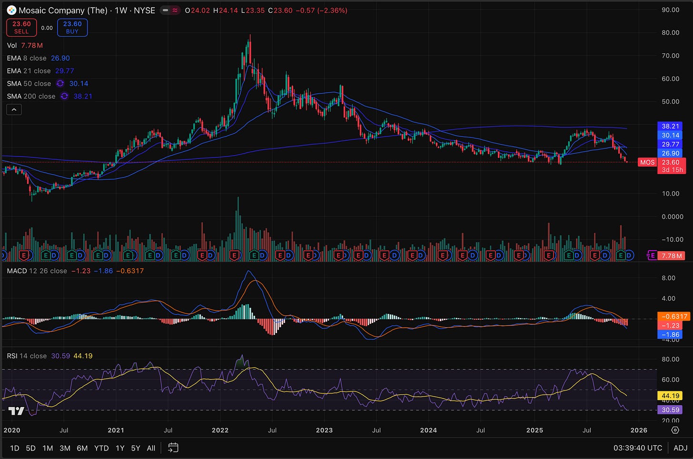Viewport: 693px width, 459px height.
Task: Open chart settings hexagon gear icon
Action: (x=675, y=430)
